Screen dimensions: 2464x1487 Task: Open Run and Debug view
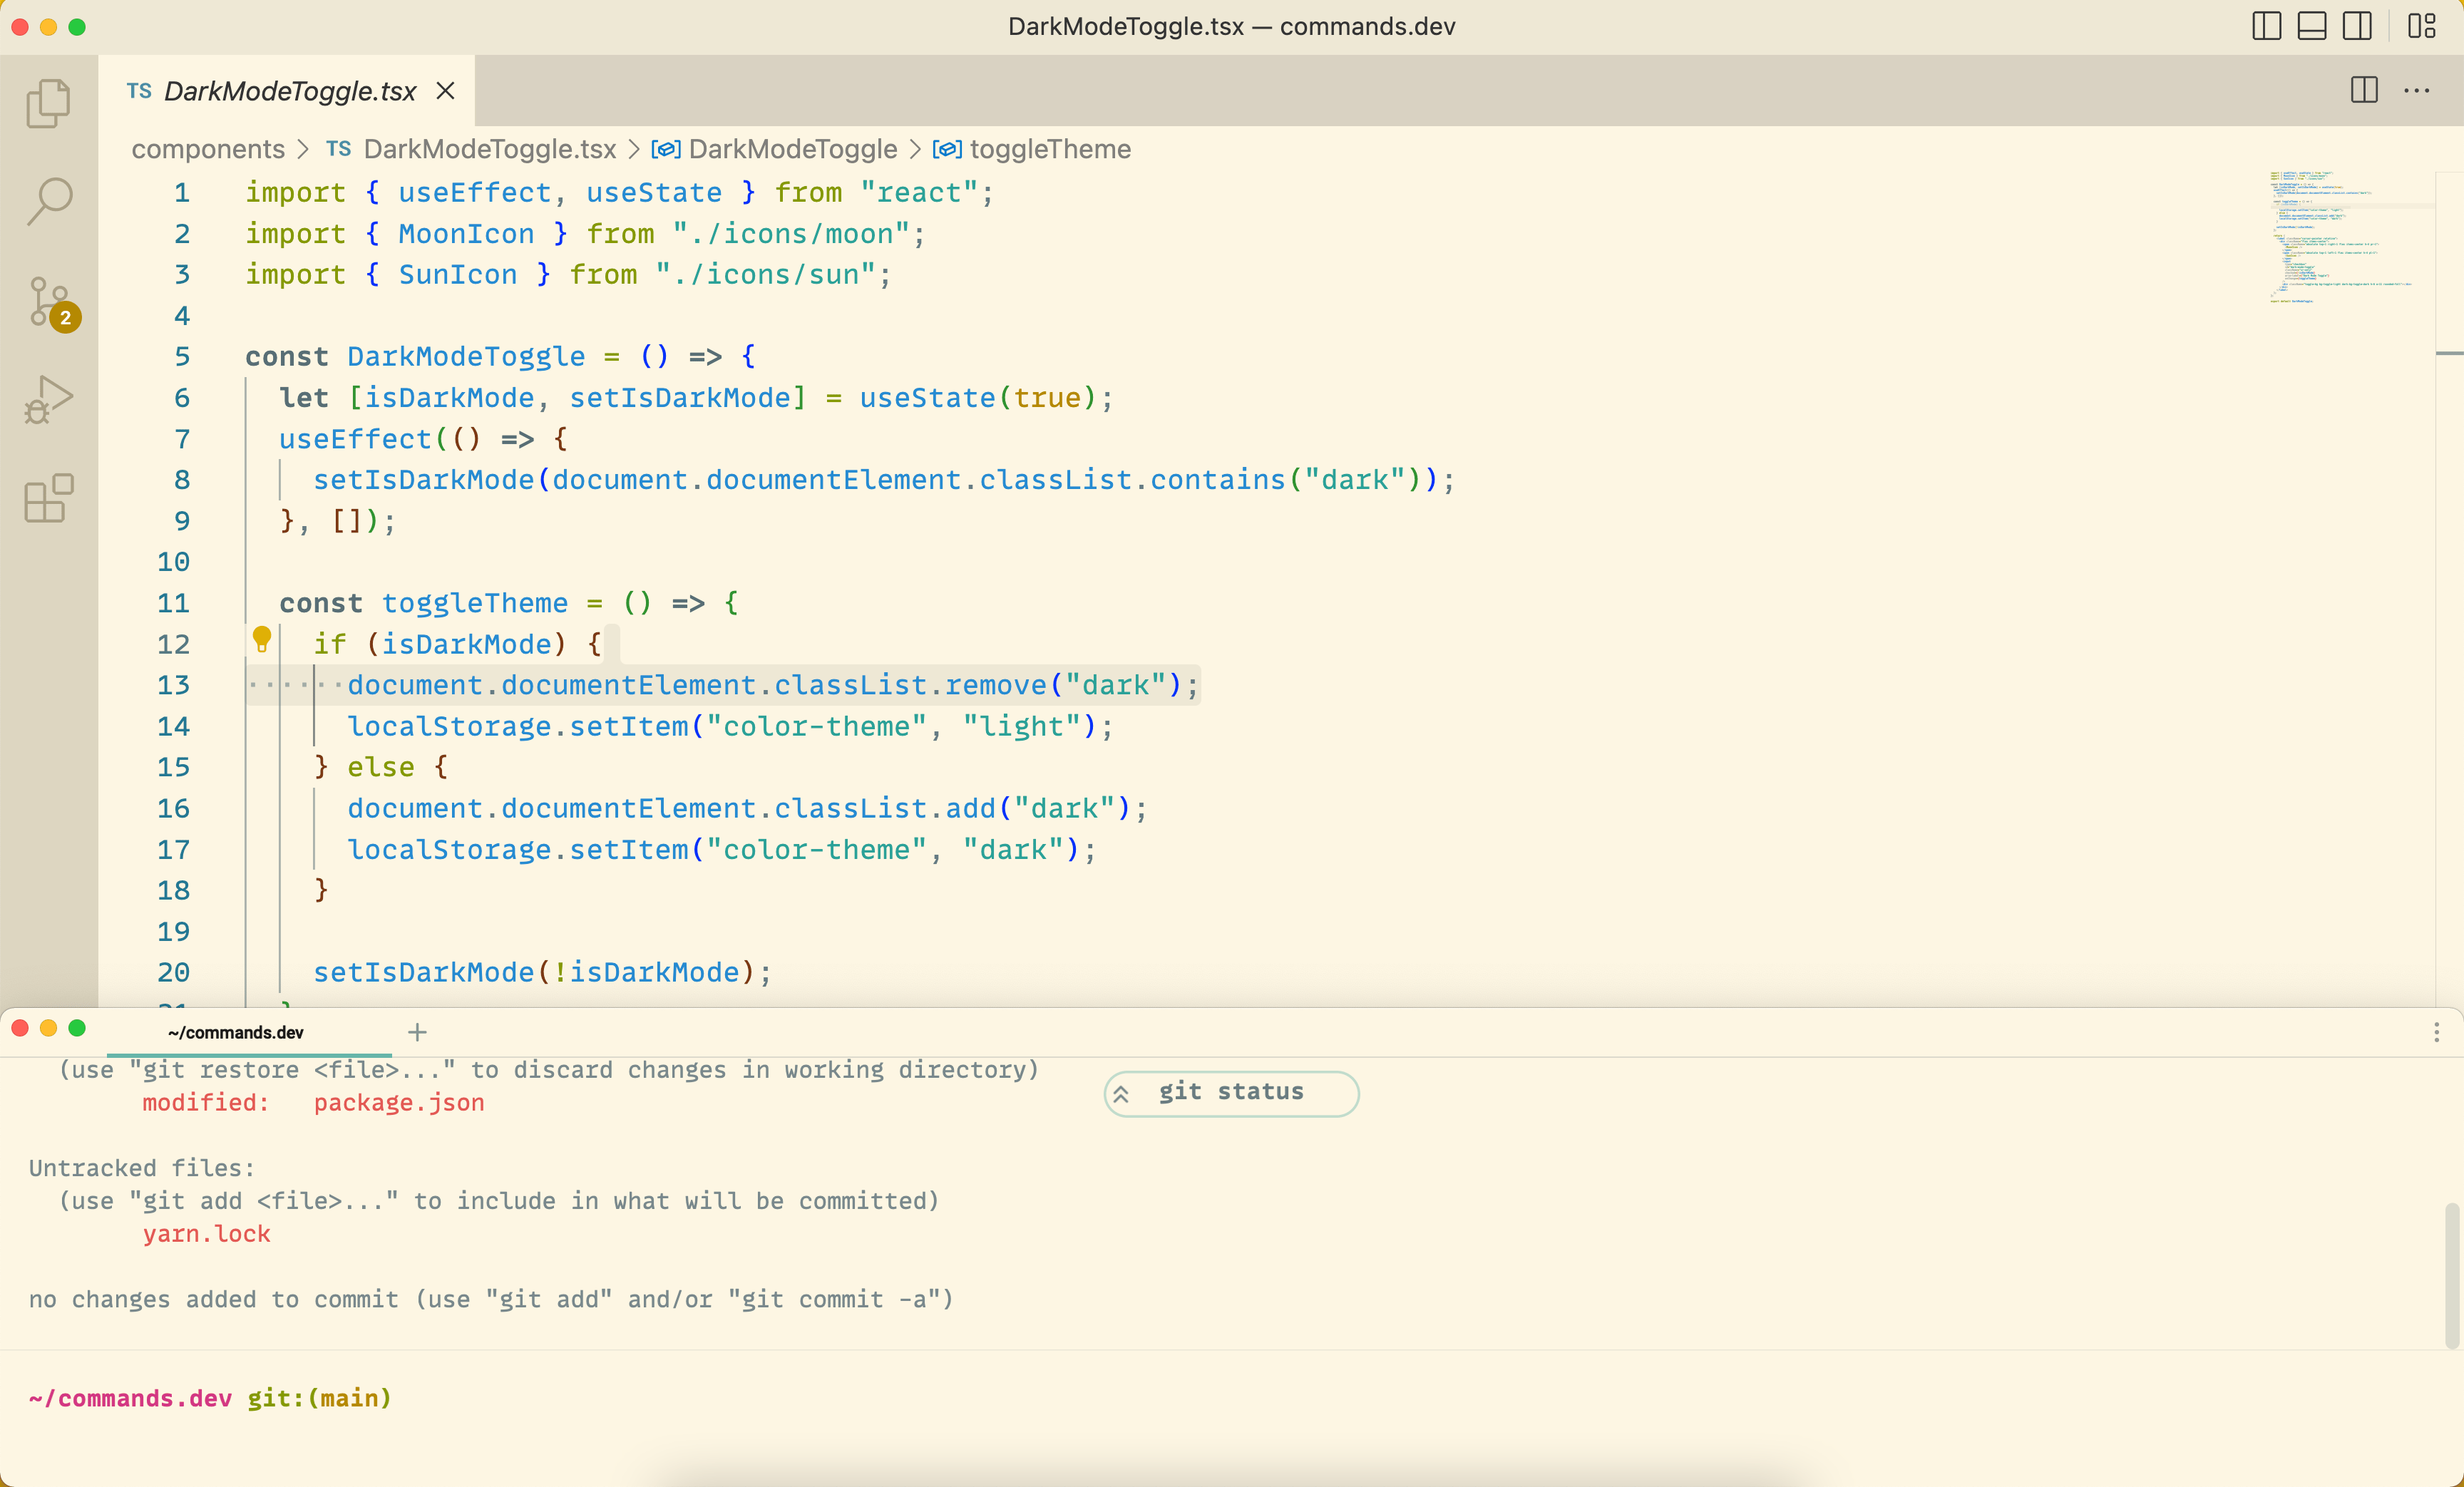click(x=48, y=399)
